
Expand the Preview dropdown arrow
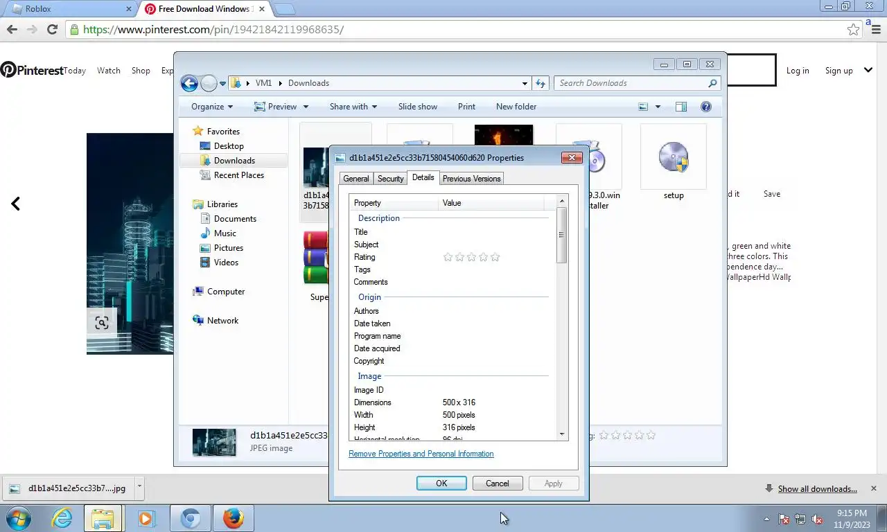click(306, 107)
